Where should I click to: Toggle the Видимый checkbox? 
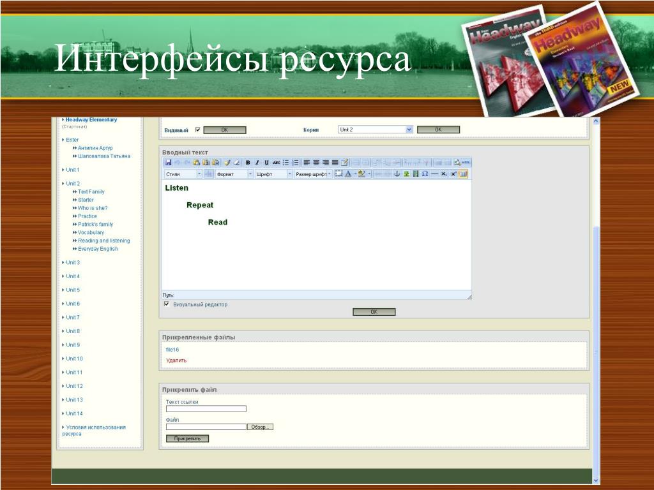(198, 130)
